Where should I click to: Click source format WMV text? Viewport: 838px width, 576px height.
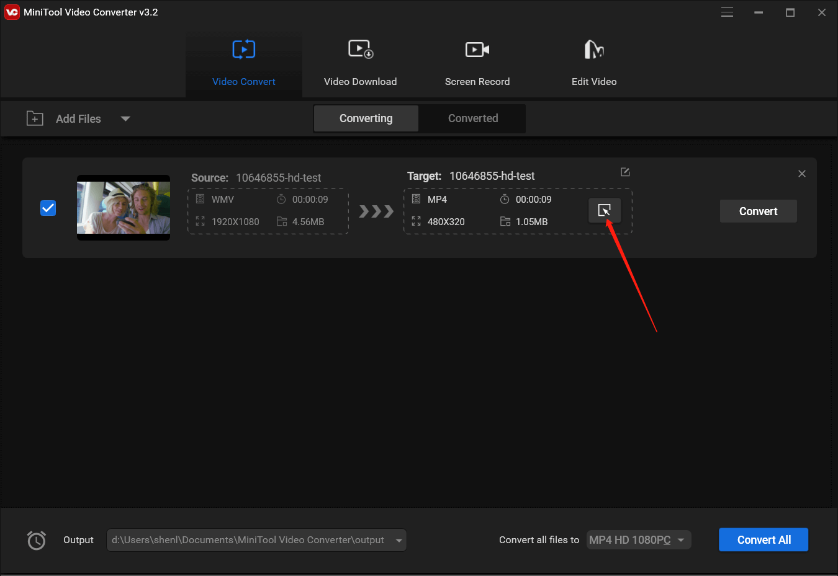(223, 200)
